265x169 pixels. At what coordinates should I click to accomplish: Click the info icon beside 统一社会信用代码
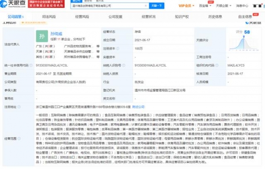[31, 65]
